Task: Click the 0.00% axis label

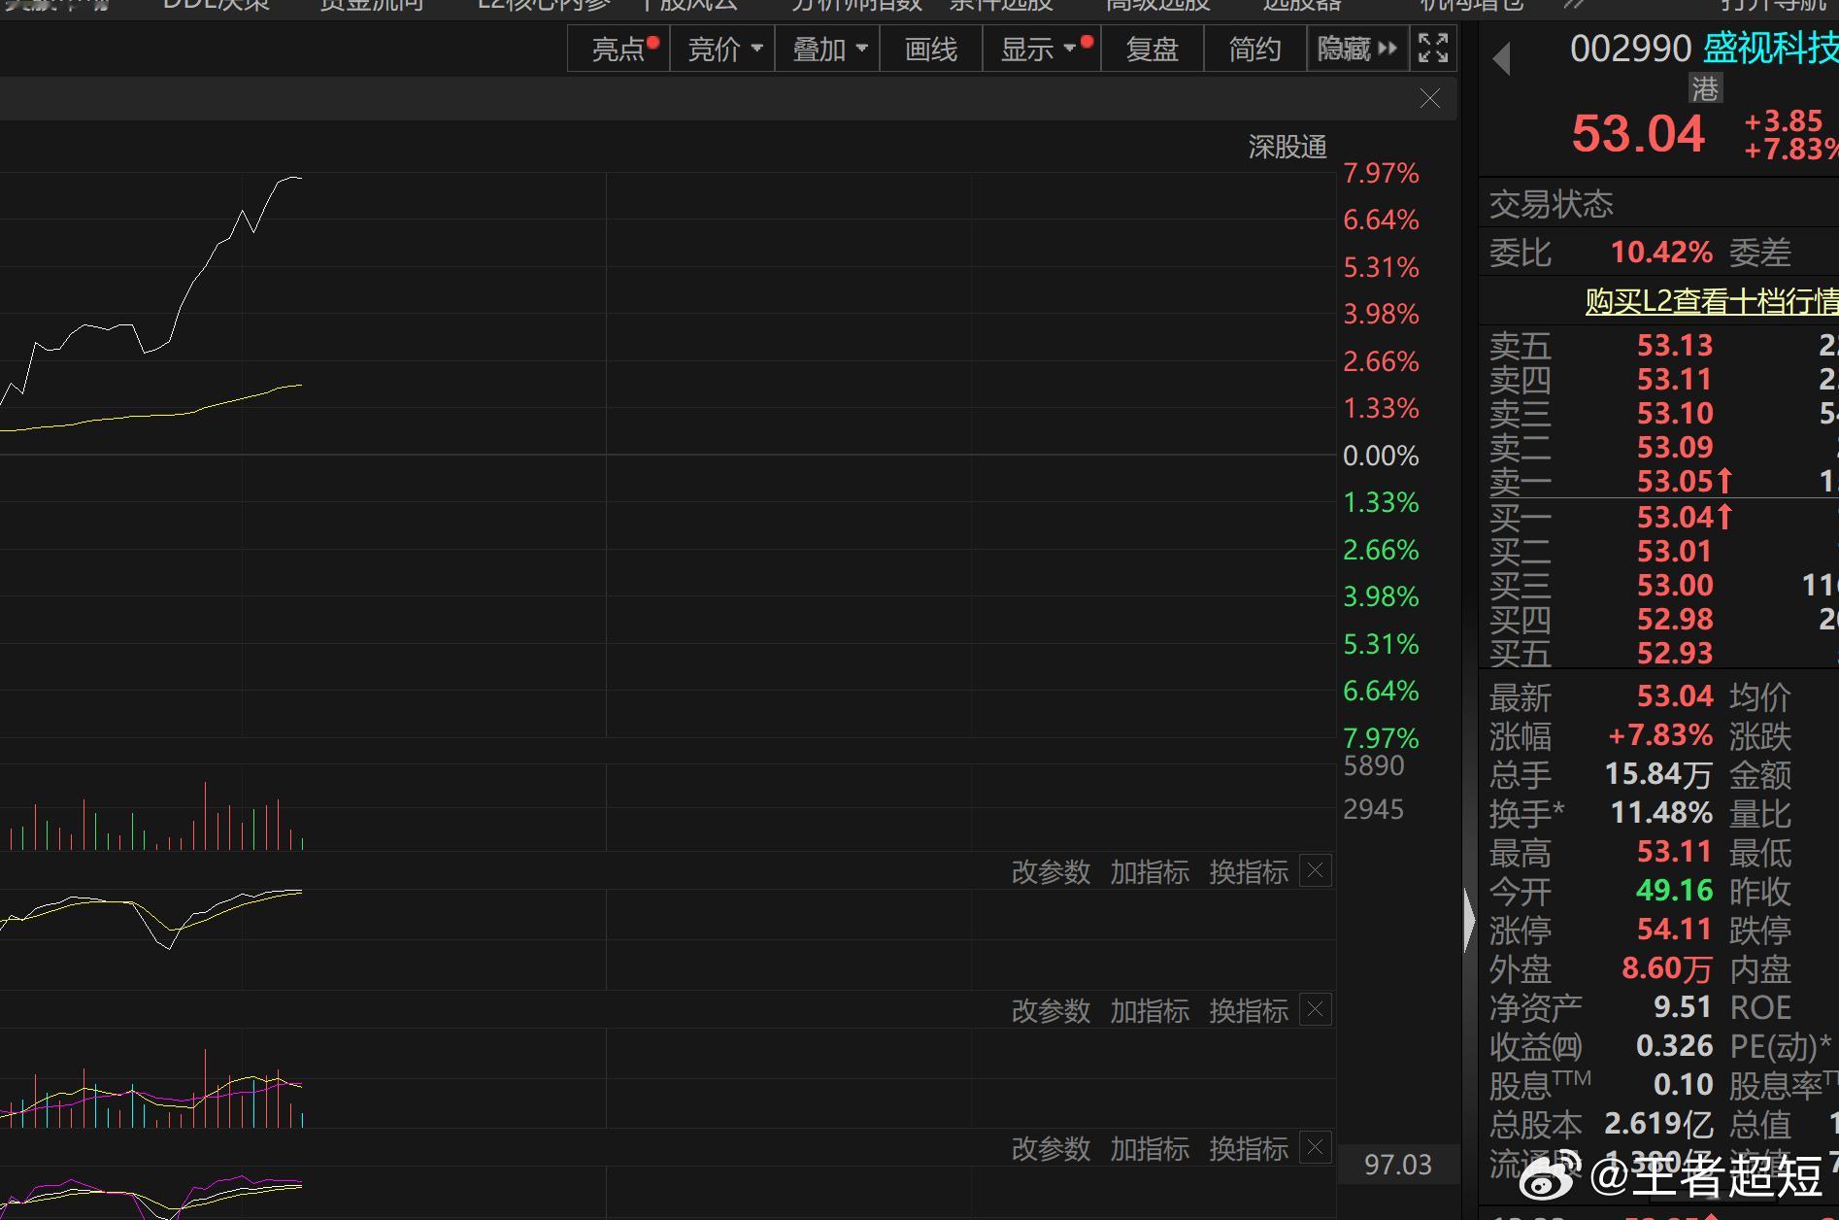Action: coord(1381,456)
